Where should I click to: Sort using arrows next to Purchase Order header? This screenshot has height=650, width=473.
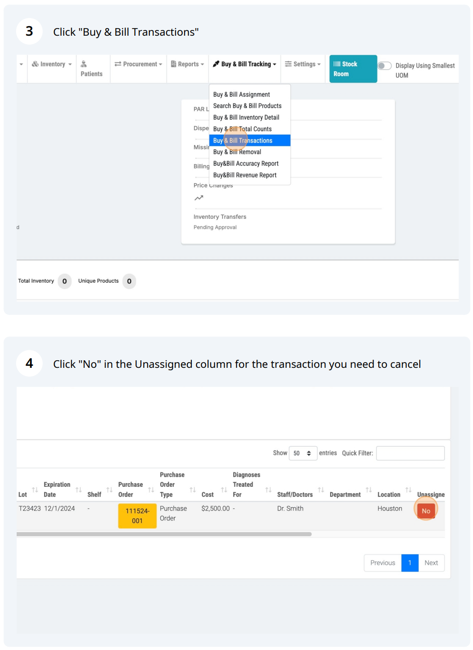pyautogui.click(x=151, y=490)
